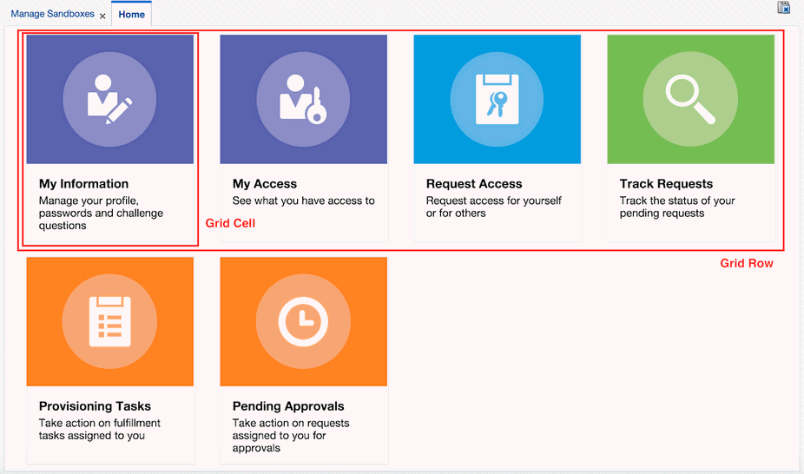Click the Pending Approvals title
The height and width of the screenshot is (474, 804).
[x=288, y=405]
